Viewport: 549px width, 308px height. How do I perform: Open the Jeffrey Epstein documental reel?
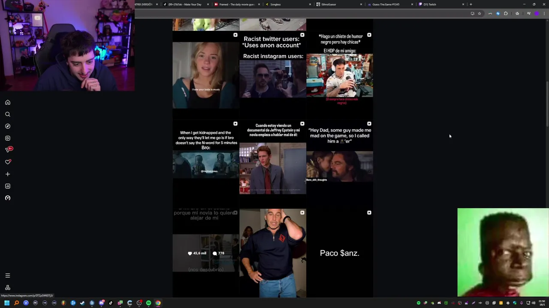273,164
